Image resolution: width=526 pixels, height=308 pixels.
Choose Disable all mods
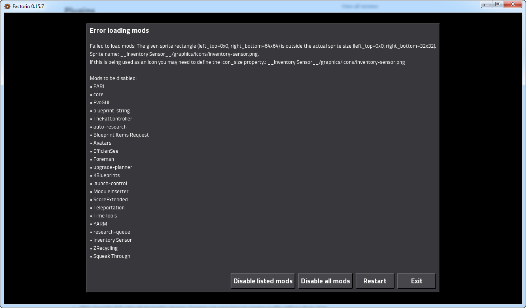[325, 281]
